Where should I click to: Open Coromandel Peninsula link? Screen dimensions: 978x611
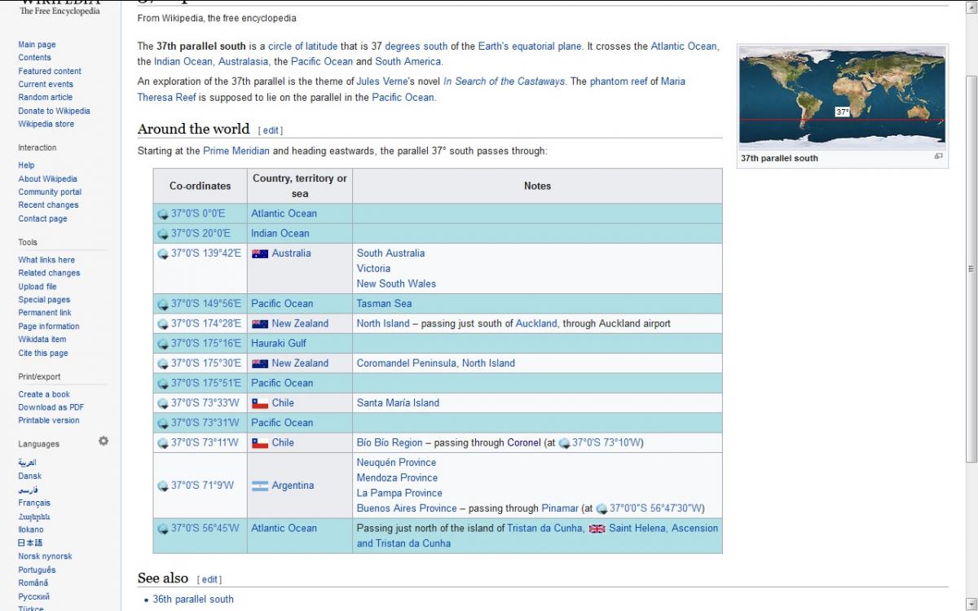point(407,364)
